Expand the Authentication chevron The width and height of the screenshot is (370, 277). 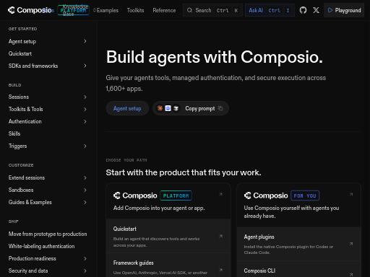(x=85, y=121)
